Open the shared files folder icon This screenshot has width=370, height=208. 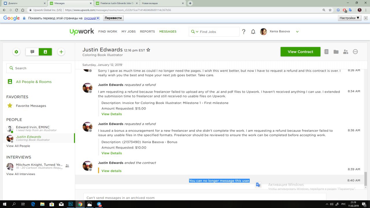tap(336, 52)
